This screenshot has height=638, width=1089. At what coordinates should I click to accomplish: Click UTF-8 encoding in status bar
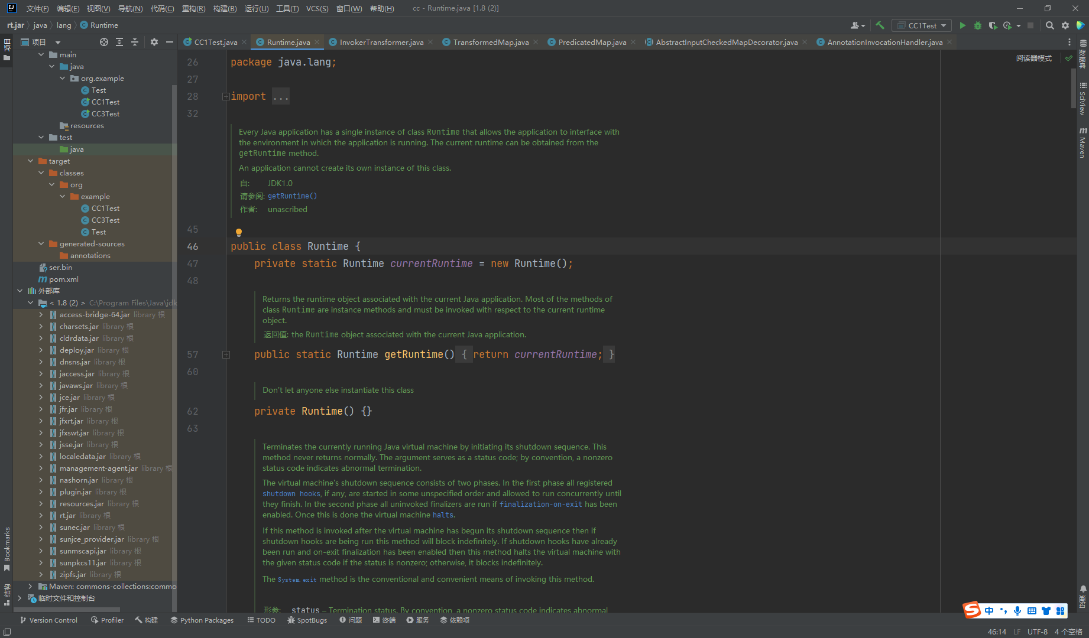1038,632
